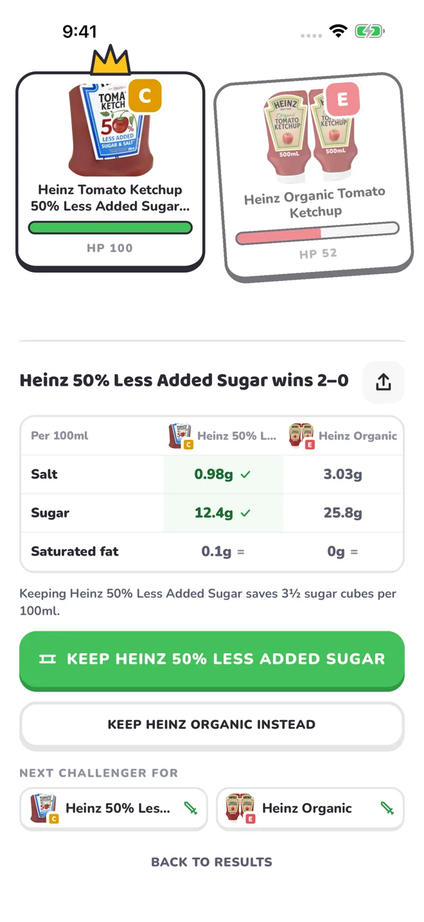
Task: Tap the sword icon next to Heinz 50% Les...
Action: [x=191, y=808]
